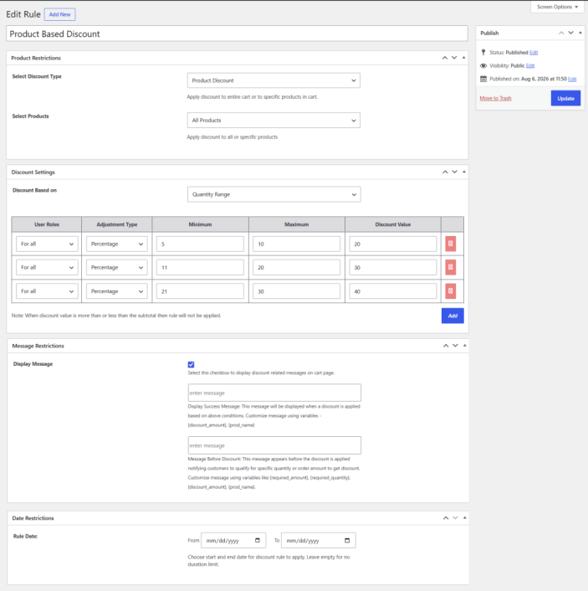Uncheck the Display Message checkbox
Image resolution: width=588 pixels, height=591 pixels.
[191, 364]
